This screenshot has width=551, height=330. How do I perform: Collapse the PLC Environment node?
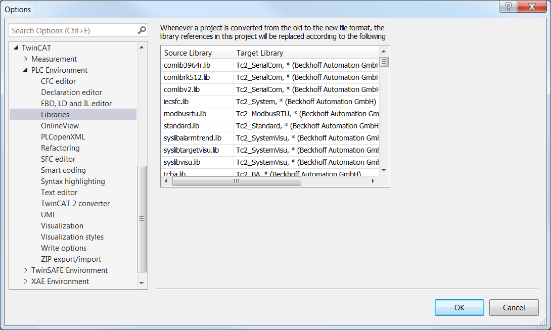pos(25,70)
